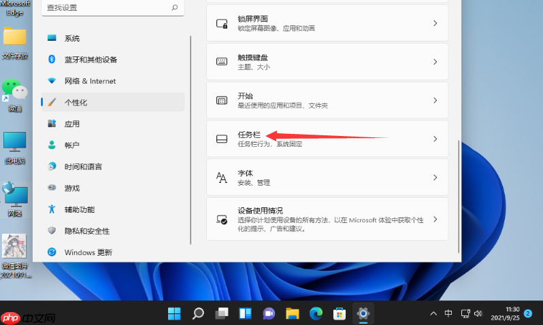Expand the 任务栏 row chevron
Image resolution: width=543 pixels, height=325 pixels.
click(435, 139)
